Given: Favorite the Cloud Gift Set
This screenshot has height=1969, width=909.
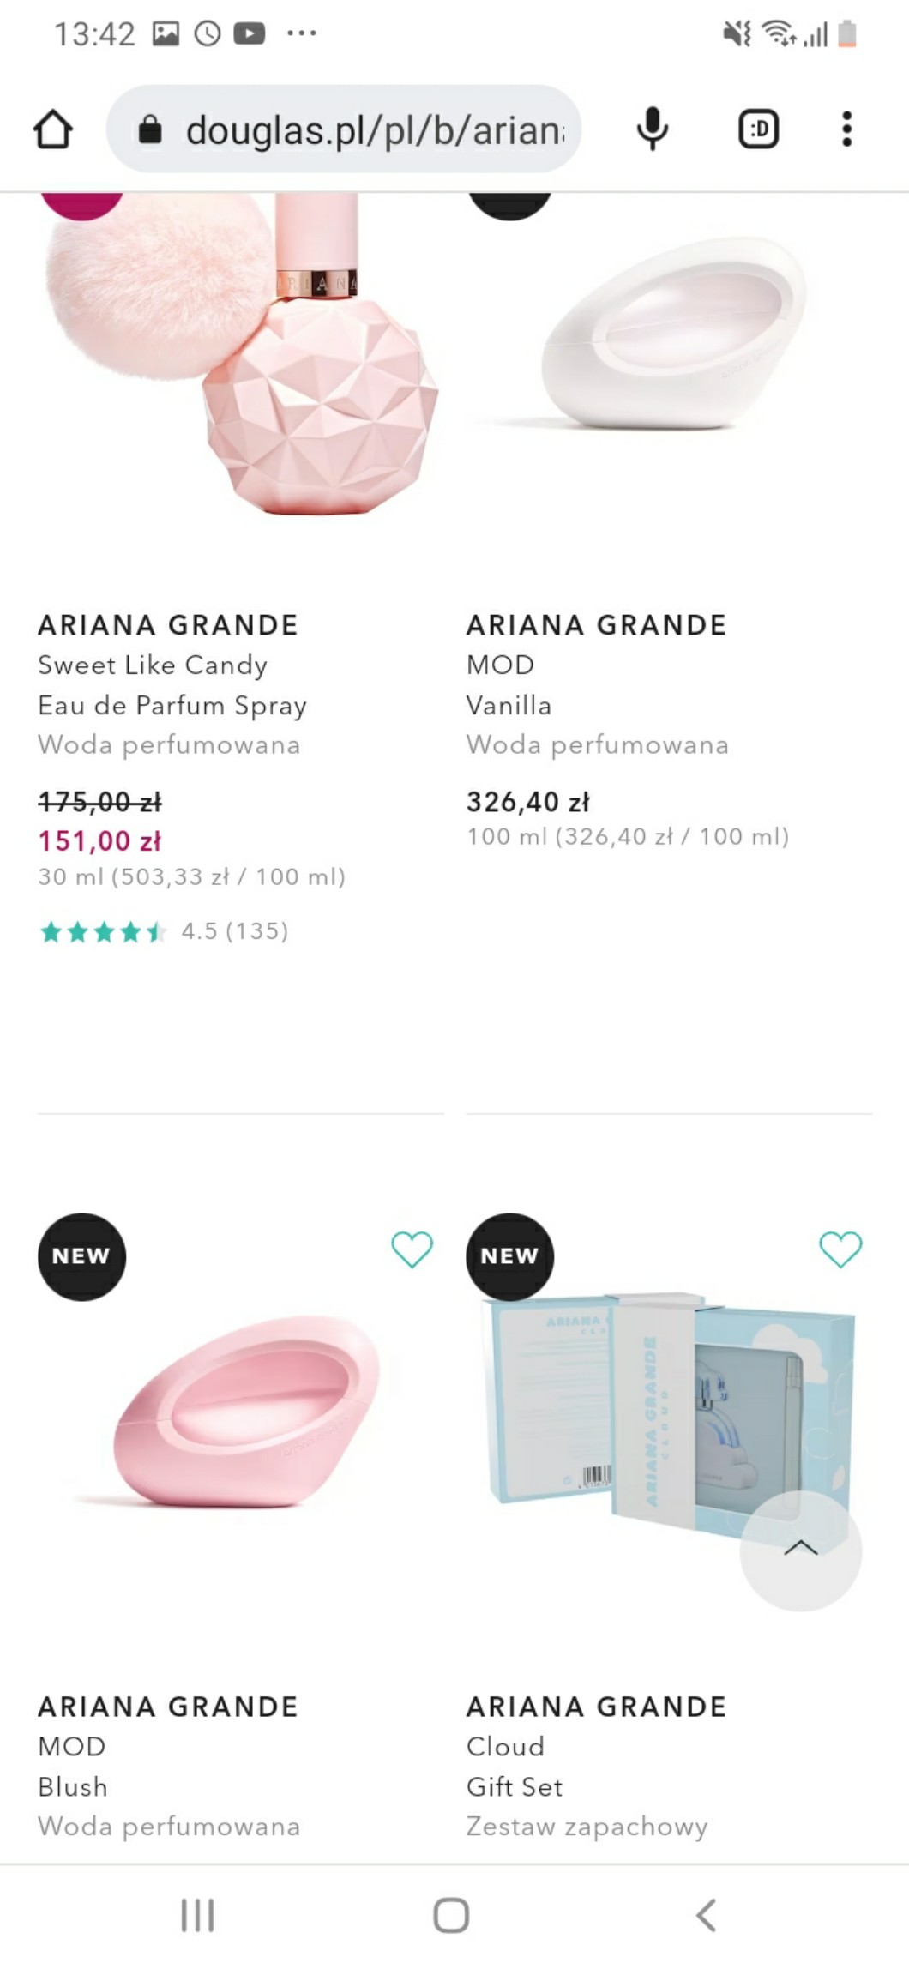Looking at the screenshot, I should click(x=840, y=1249).
